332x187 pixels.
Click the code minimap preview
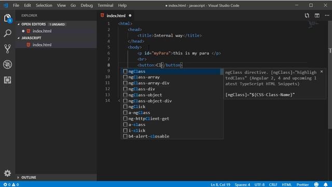tap(313, 24)
